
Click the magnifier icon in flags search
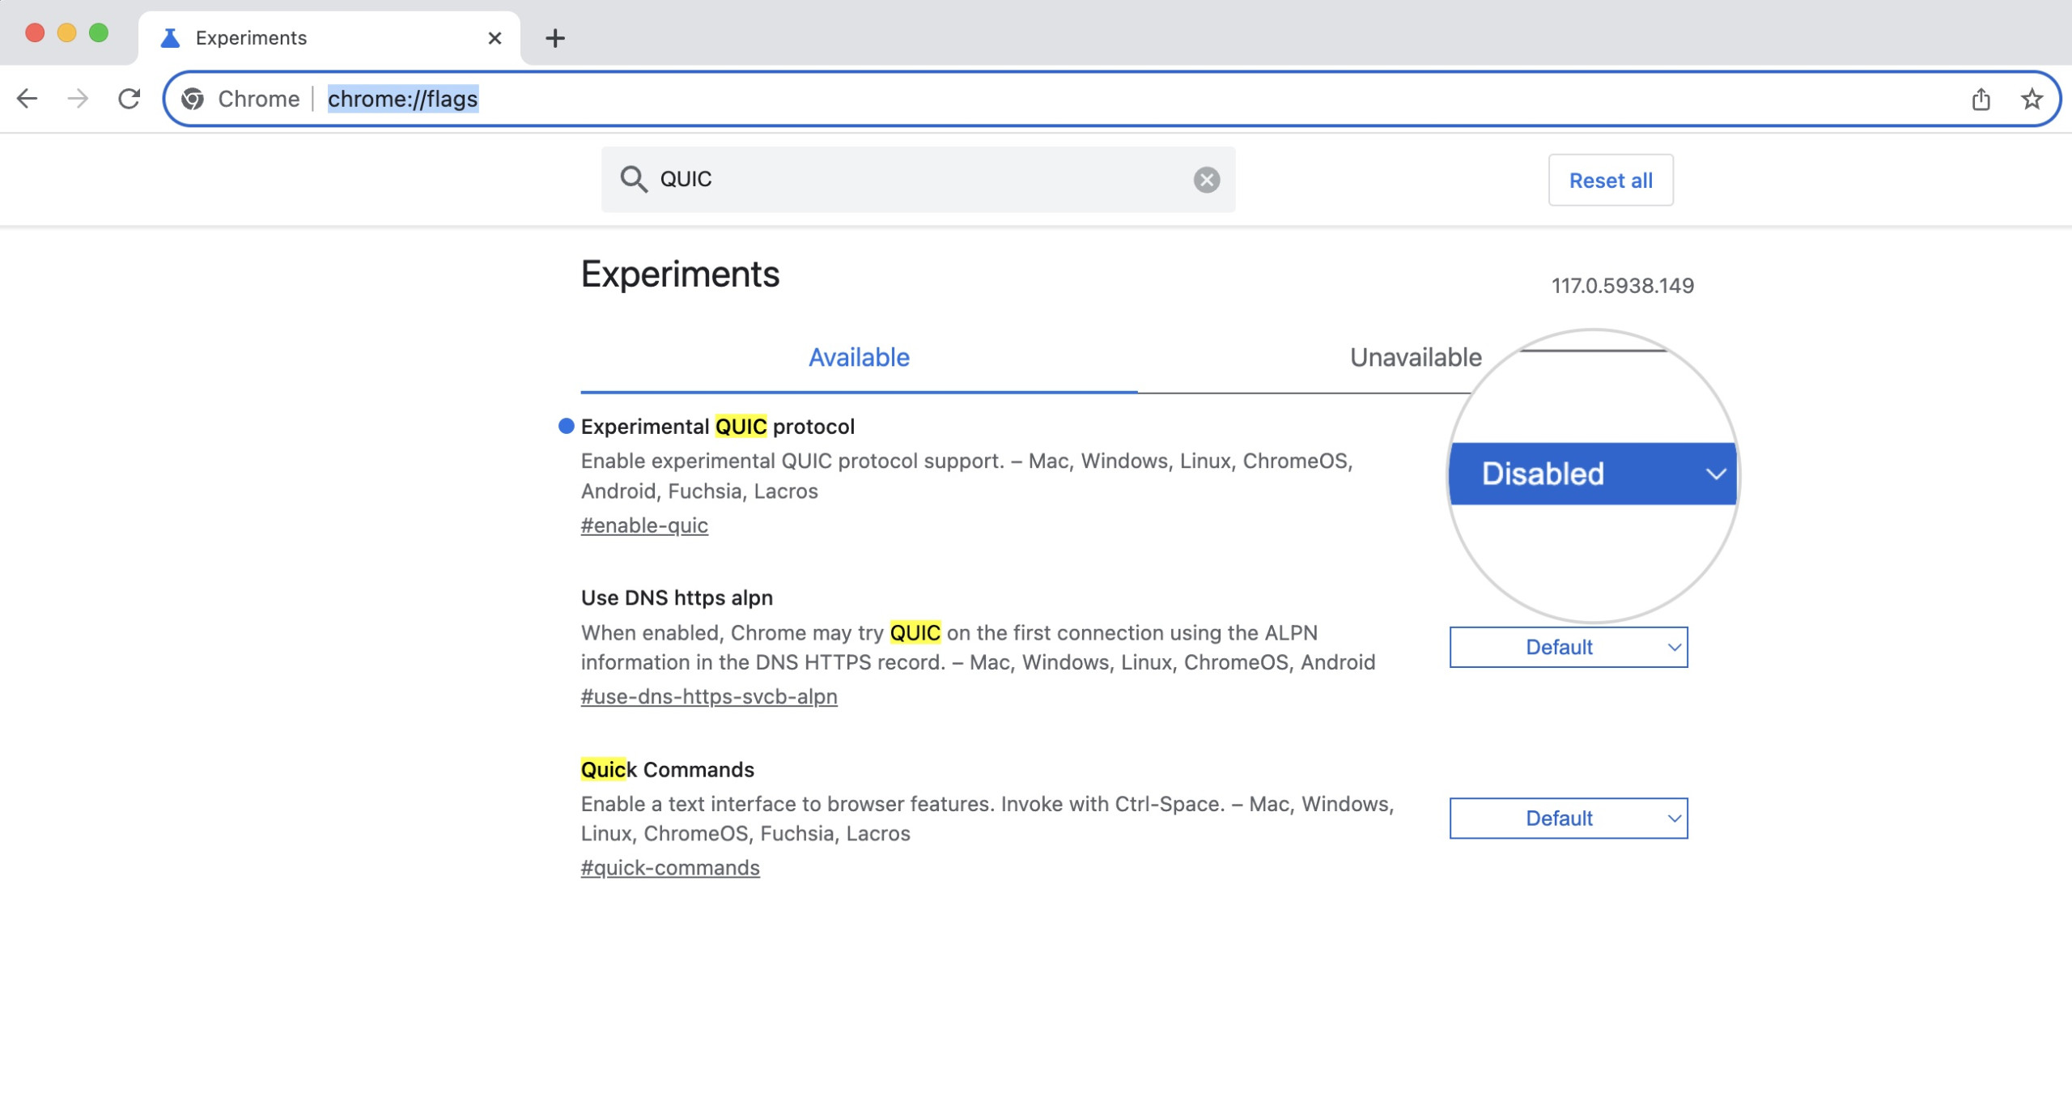click(x=634, y=179)
